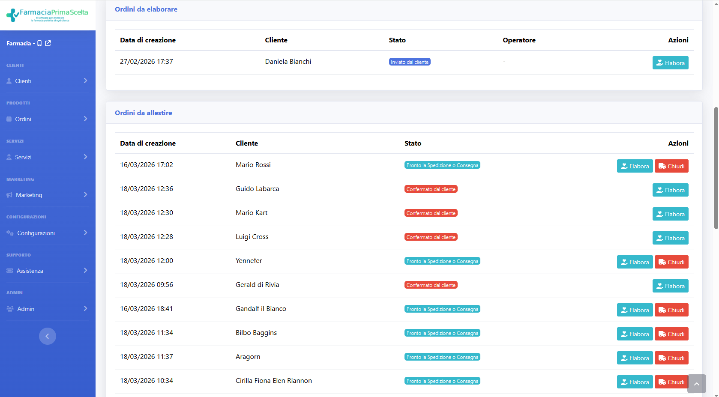Open the external link icon beside Farmacia
Image resolution: width=719 pixels, height=397 pixels.
[x=48, y=43]
